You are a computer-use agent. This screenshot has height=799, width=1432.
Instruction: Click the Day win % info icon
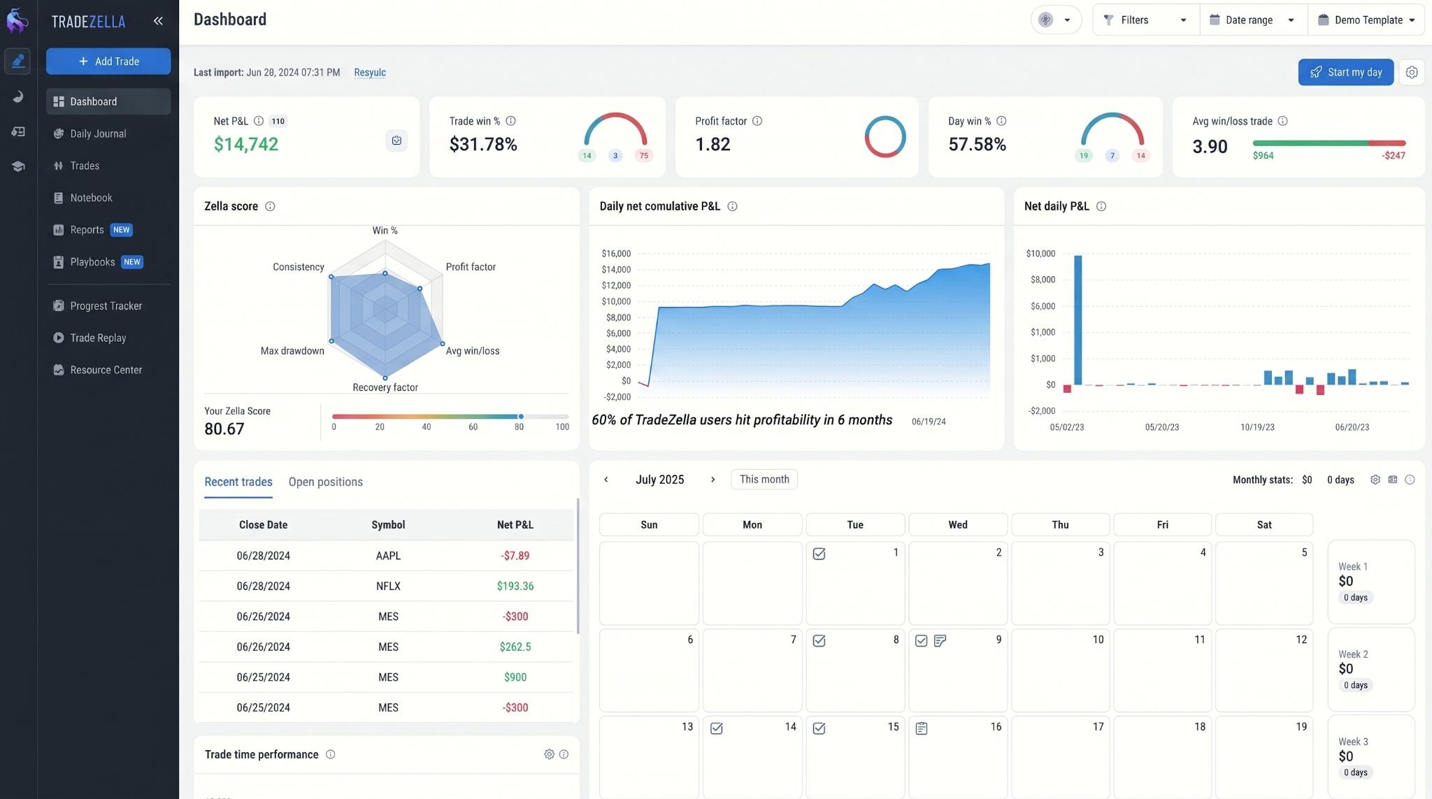coord(1001,121)
